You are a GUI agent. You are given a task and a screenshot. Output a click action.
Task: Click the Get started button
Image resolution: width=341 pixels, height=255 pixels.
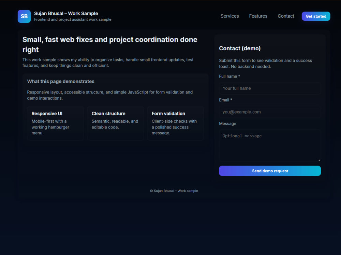[x=316, y=16]
